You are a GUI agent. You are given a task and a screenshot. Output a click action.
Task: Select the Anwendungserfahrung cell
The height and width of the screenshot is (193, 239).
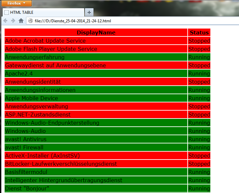[x=96, y=57]
